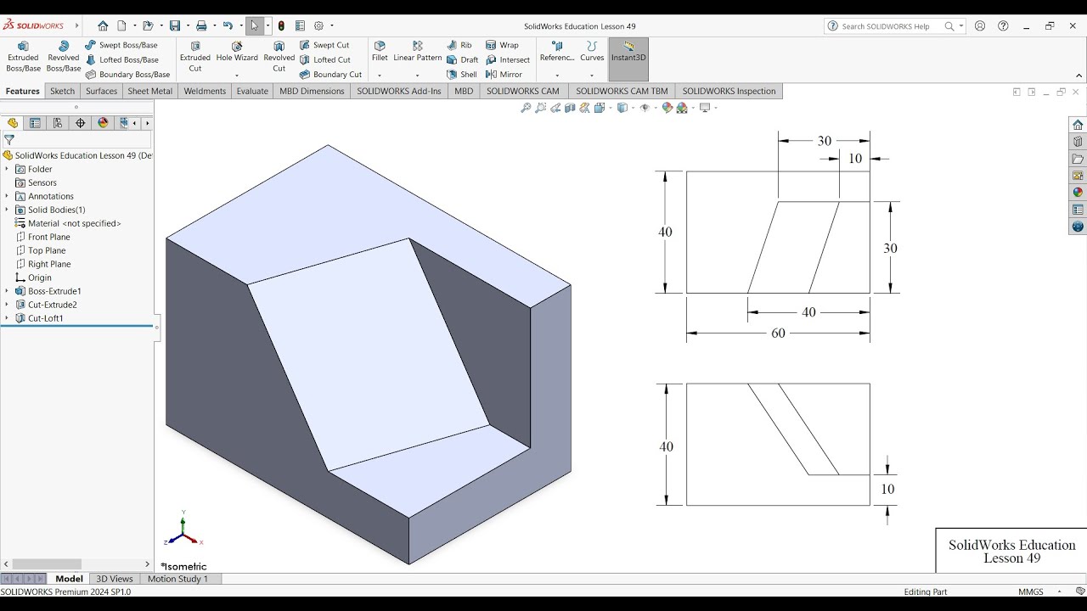Click the feature tree filter icon

[x=9, y=140]
